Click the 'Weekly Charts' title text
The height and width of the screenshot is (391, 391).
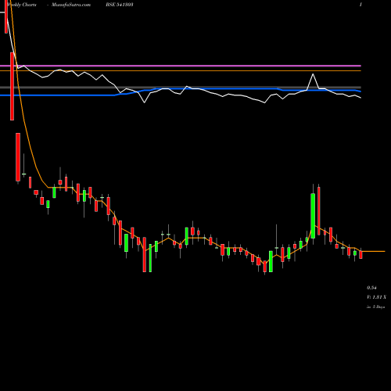click(22, 5)
